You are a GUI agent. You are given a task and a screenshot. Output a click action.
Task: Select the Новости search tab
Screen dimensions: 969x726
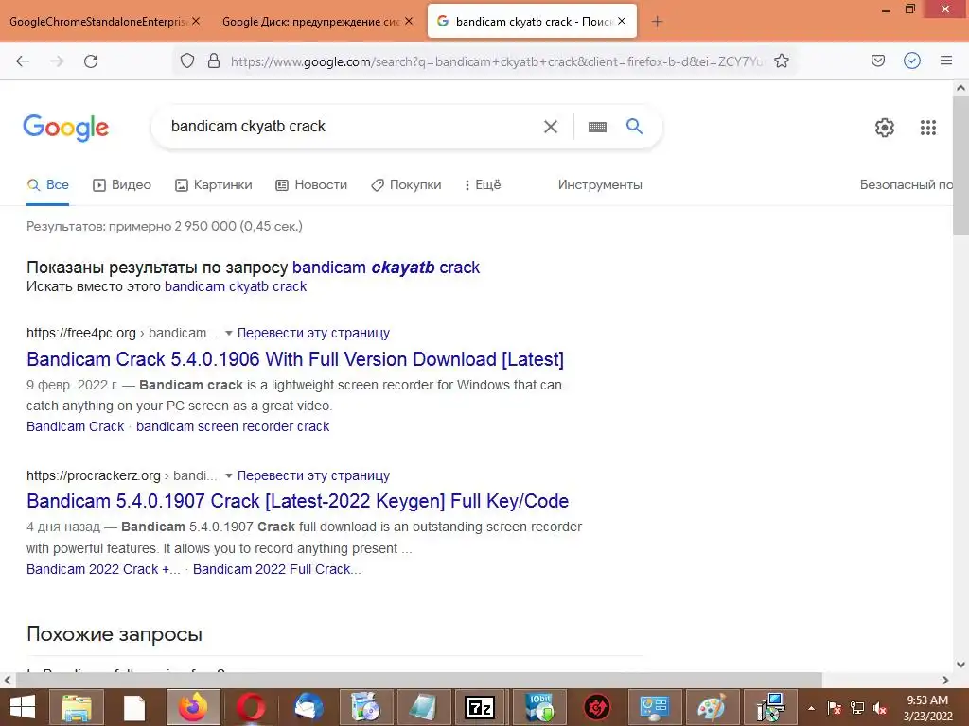coord(311,184)
